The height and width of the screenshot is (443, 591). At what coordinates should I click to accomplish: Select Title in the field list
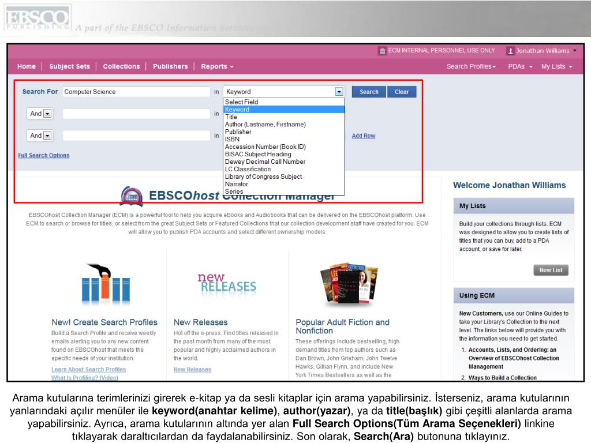284,117
